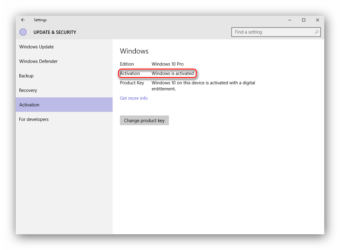
Task: Click the Product Key label
Action: point(132,83)
